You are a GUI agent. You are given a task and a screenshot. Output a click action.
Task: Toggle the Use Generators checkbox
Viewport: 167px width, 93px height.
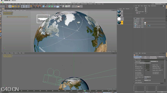tap(145, 74)
